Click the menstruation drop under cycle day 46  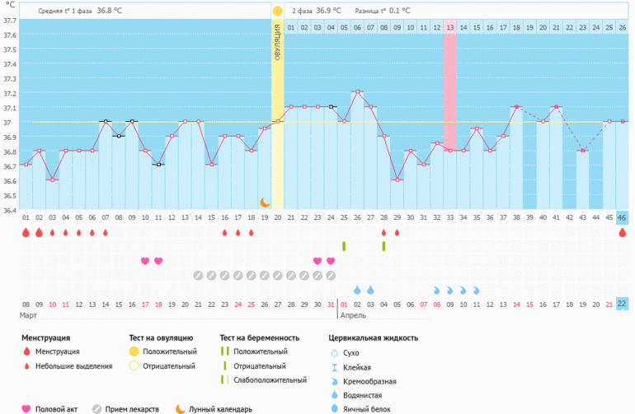622,233
